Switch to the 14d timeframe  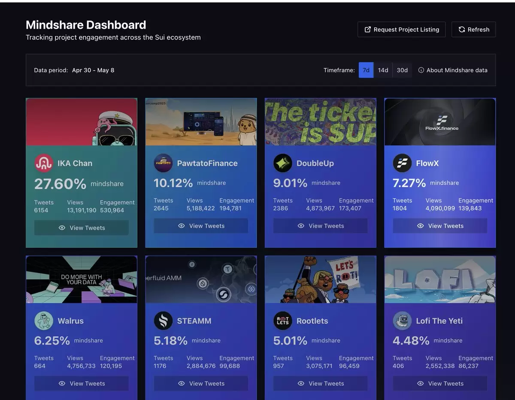[x=383, y=70]
